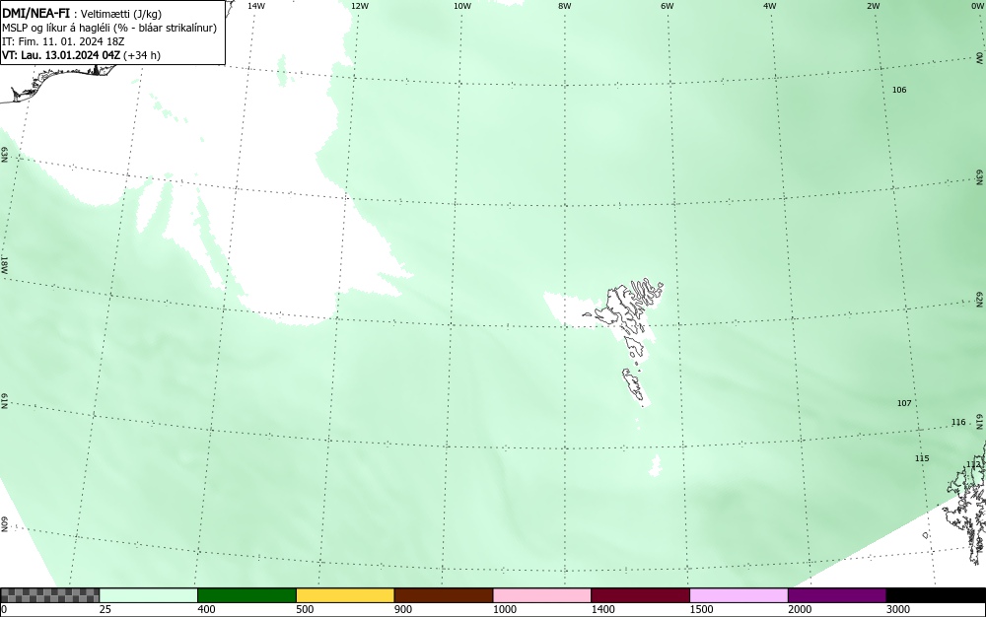
Task: Click the 10W longitude label
Action: click(x=462, y=6)
